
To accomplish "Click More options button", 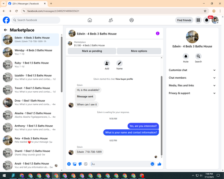I will pos(139,51).
